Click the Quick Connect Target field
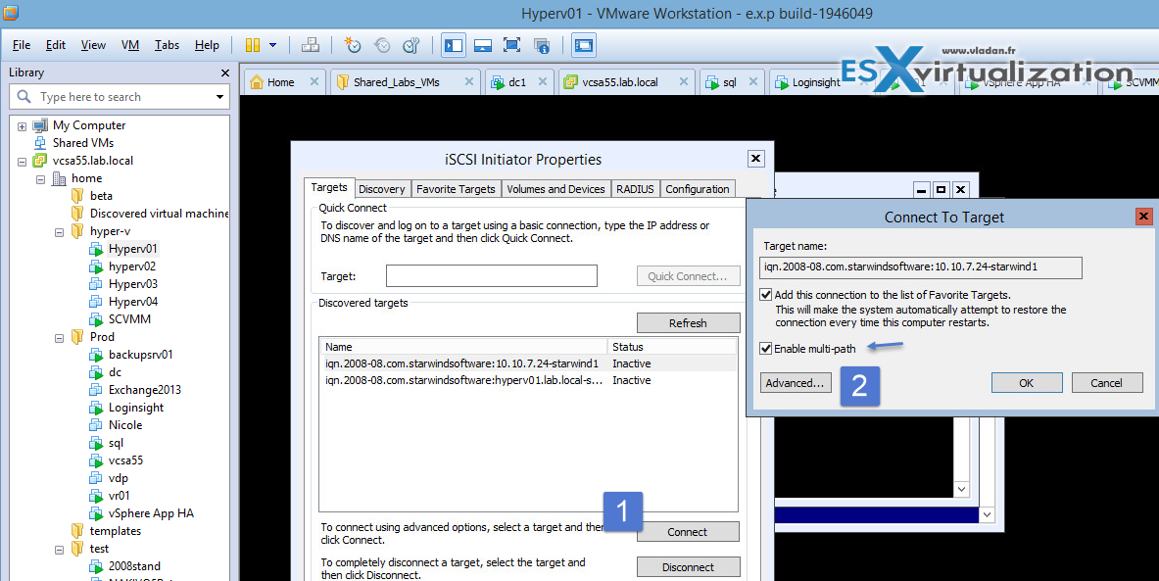1159x581 pixels. pyautogui.click(x=492, y=275)
